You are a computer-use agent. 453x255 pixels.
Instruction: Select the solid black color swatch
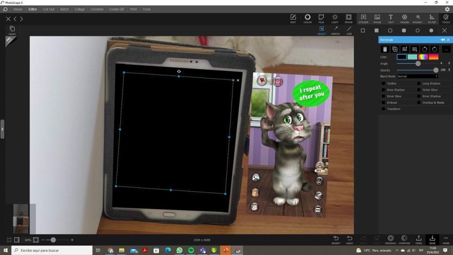402,57
